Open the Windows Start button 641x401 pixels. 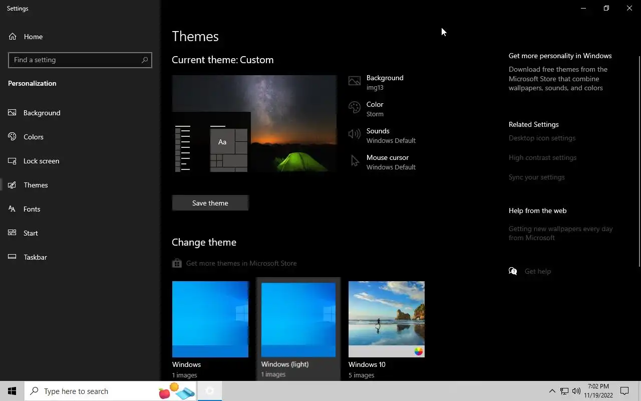[12, 391]
